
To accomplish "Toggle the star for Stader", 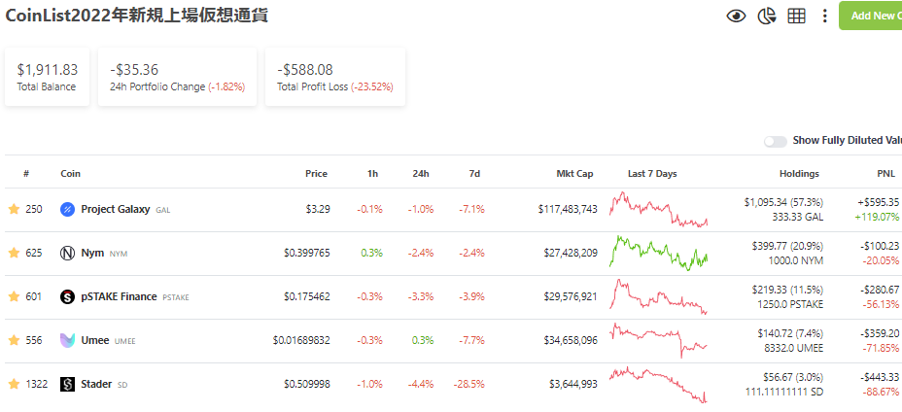I will pyautogui.click(x=14, y=384).
